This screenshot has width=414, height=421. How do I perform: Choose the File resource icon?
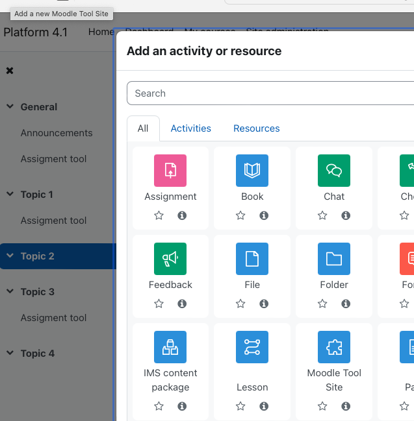pyautogui.click(x=252, y=259)
